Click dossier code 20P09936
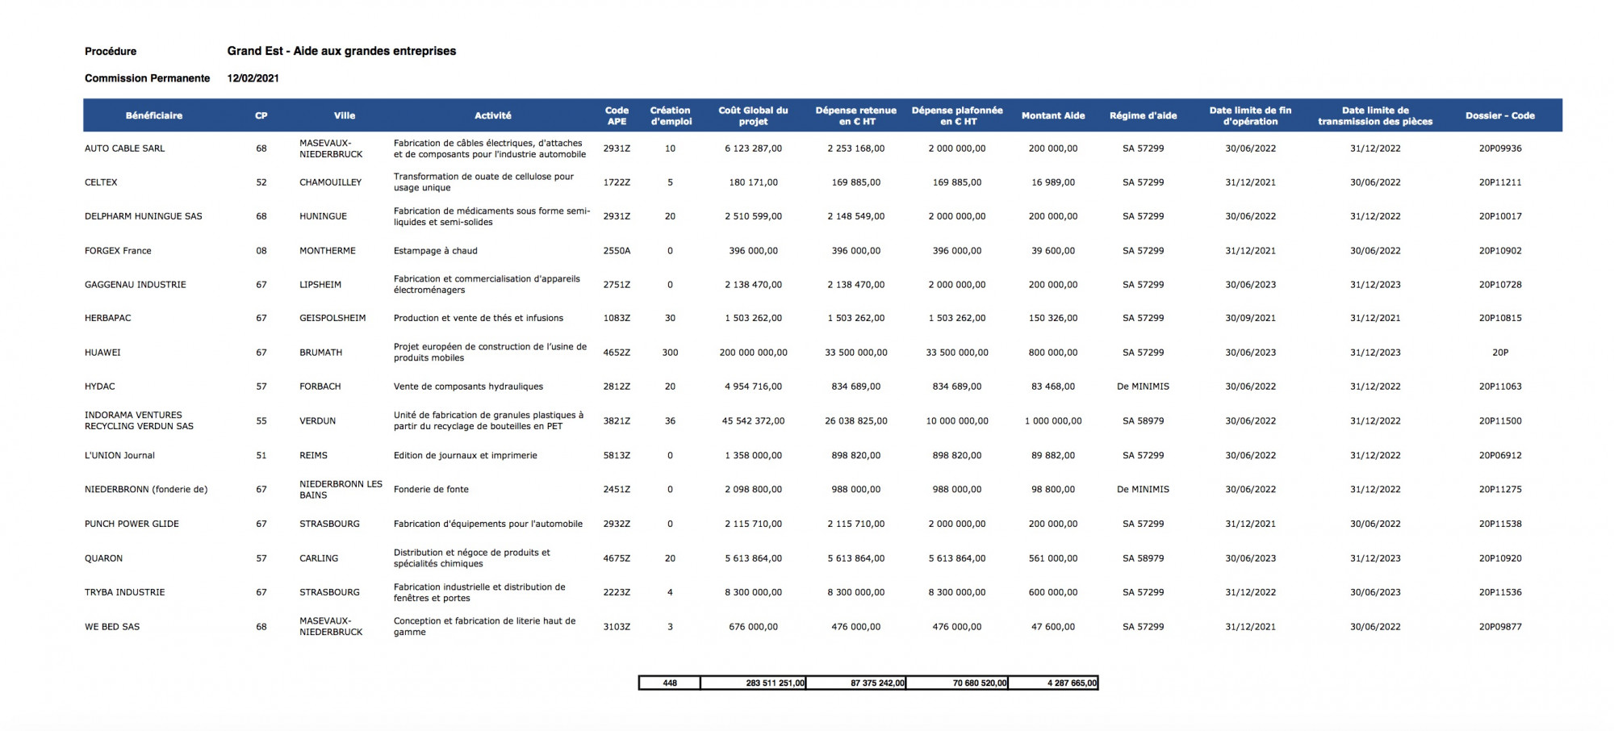1614x731 pixels. point(1500,148)
